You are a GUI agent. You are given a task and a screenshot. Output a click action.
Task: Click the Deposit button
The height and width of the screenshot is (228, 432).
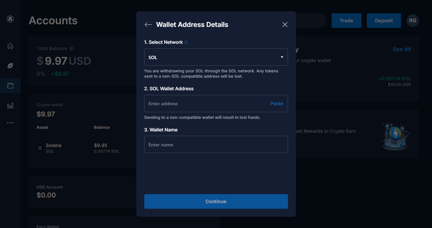click(384, 21)
